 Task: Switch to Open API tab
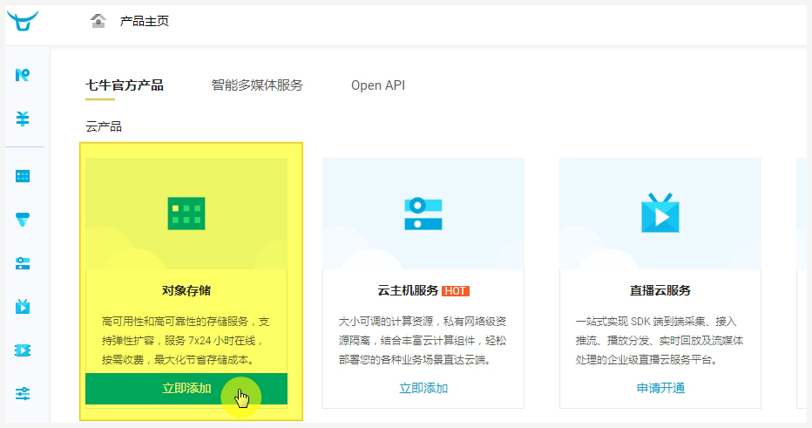coord(378,85)
